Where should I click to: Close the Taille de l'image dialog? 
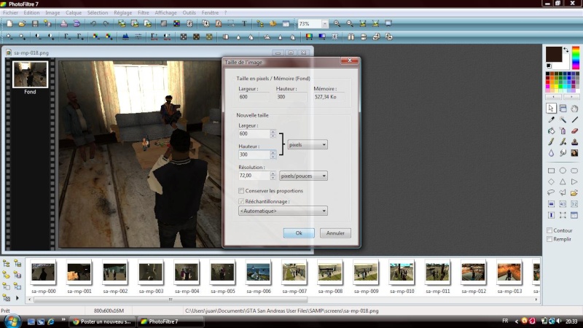pos(350,60)
